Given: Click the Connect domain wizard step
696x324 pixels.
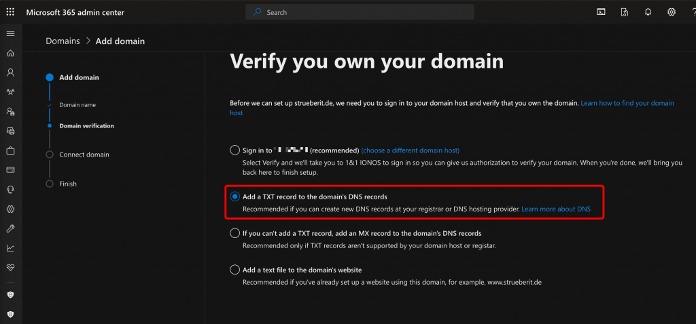Looking at the screenshot, I should pyautogui.click(x=84, y=155).
